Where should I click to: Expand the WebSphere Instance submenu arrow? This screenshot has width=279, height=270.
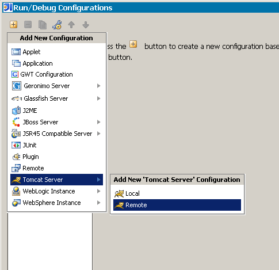click(98, 203)
